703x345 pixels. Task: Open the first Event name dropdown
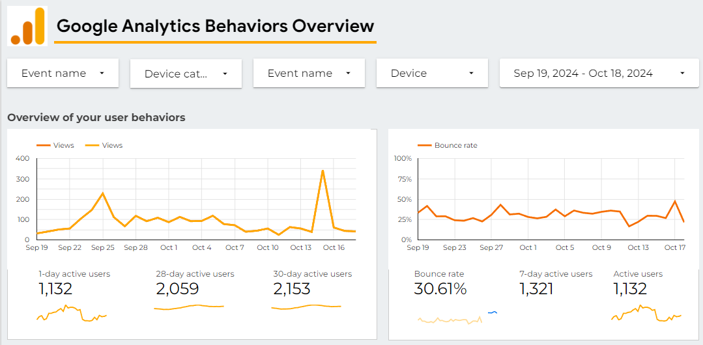point(63,73)
